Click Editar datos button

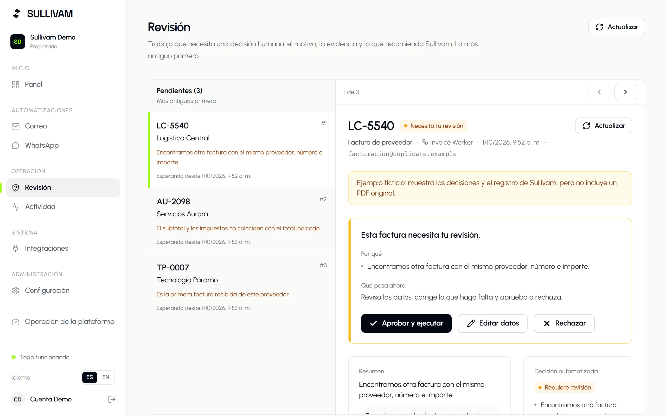pos(493,323)
